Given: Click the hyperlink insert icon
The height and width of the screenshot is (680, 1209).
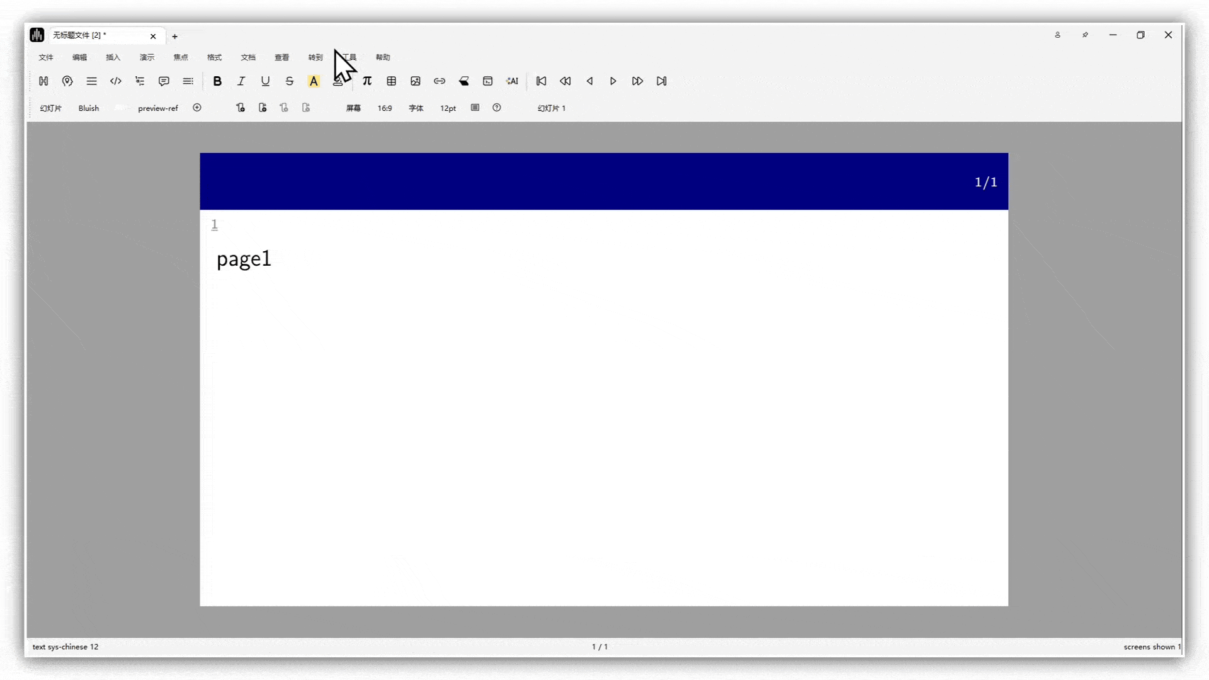Looking at the screenshot, I should (x=440, y=81).
